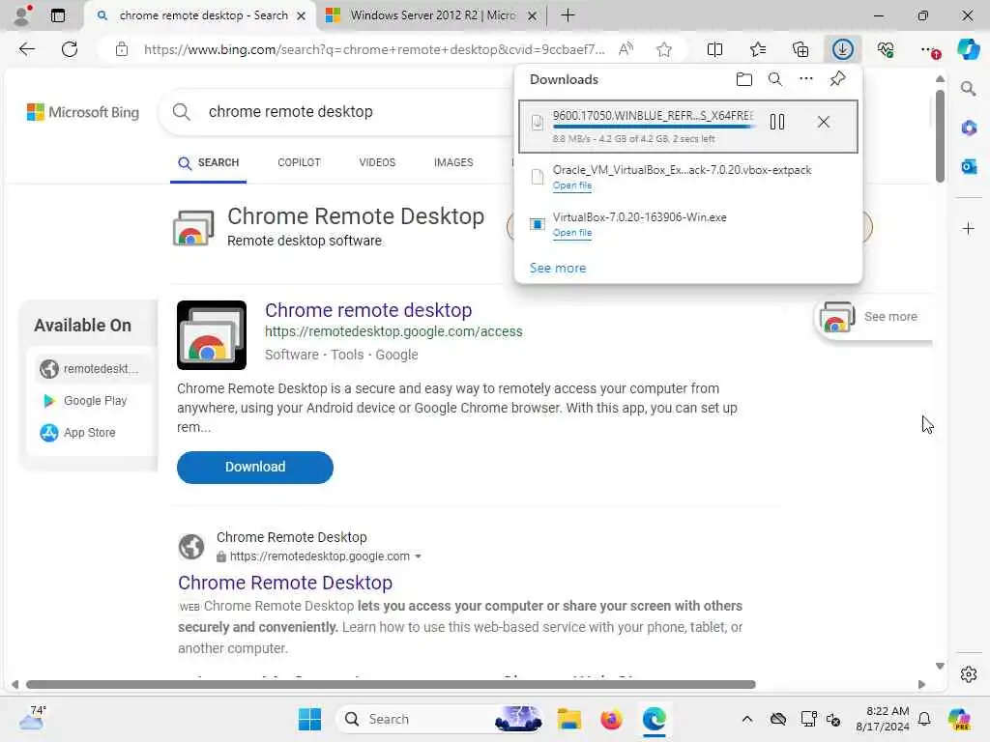Image resolution: width=990 pixels, height=742 pixels.
Task: Click the See more card on right
Action: [x=874, y=317]
